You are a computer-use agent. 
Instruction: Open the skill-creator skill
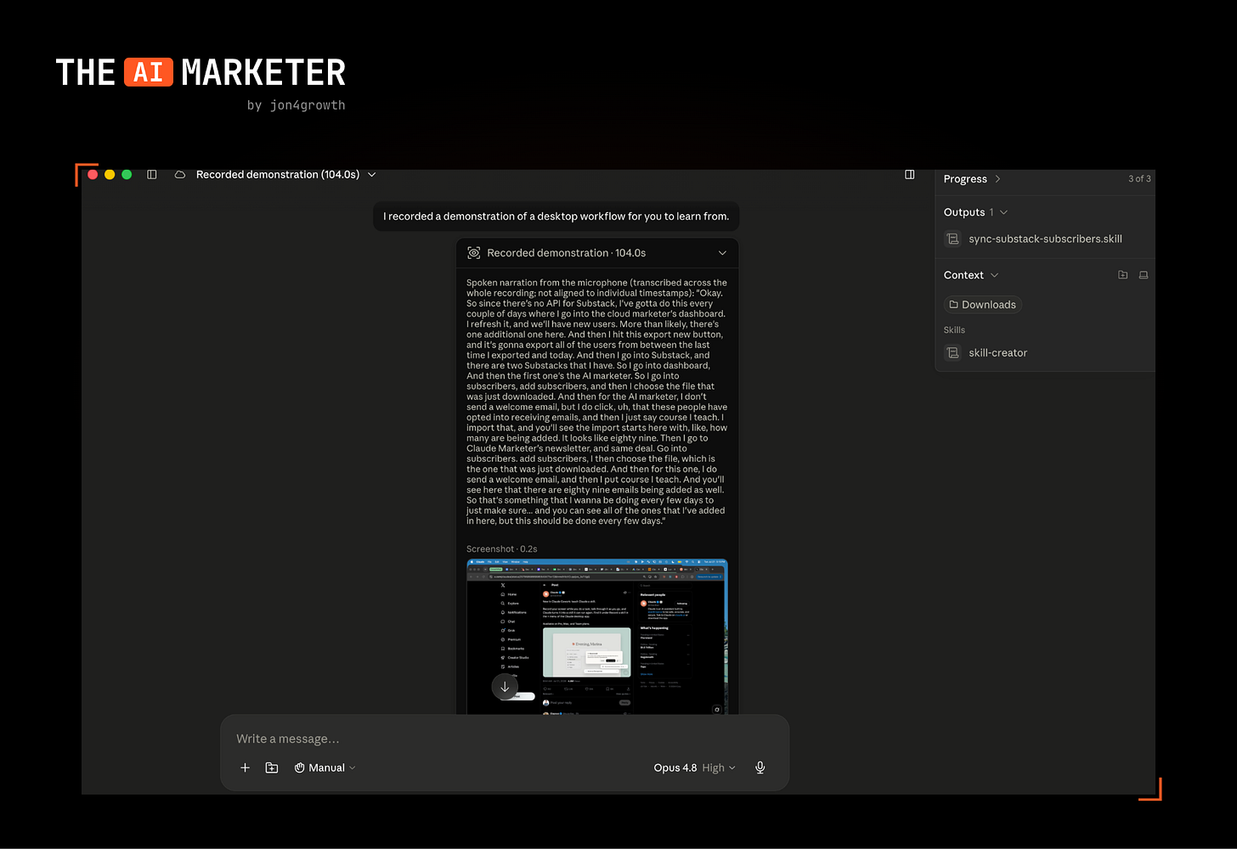coord(997,353)
